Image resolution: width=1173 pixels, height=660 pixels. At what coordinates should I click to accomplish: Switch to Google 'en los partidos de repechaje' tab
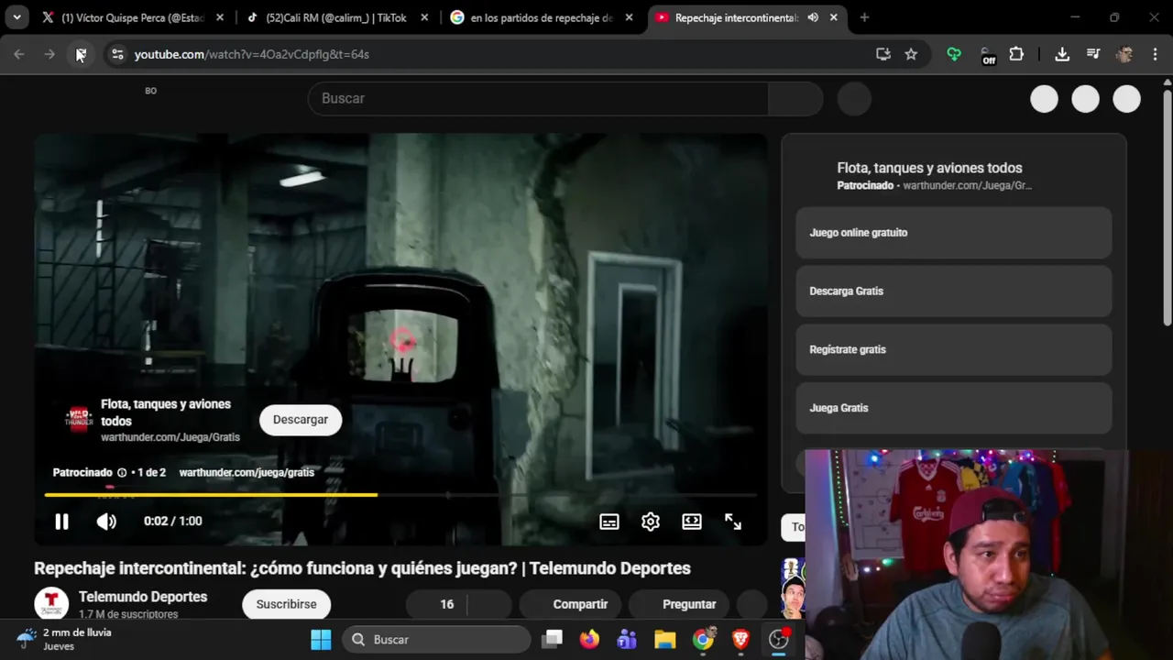541,17
